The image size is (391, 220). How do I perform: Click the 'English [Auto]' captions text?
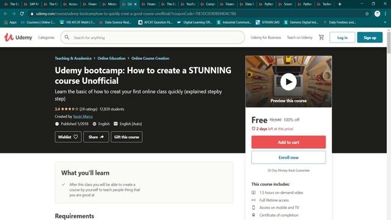(130, 123)
